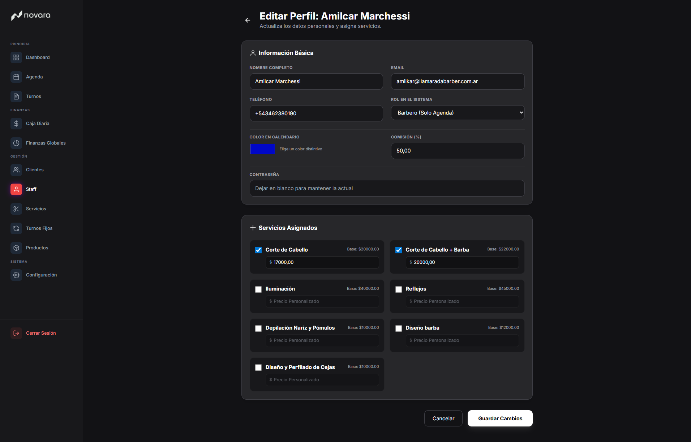
Task: Open Caja Diaria dollar icon
Action: pyautogui.click(x=16, y=124)
